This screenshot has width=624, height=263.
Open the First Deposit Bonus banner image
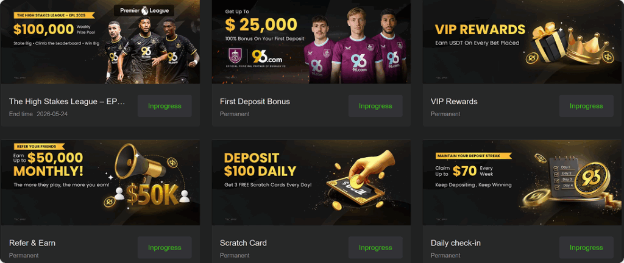coord(311,42)
